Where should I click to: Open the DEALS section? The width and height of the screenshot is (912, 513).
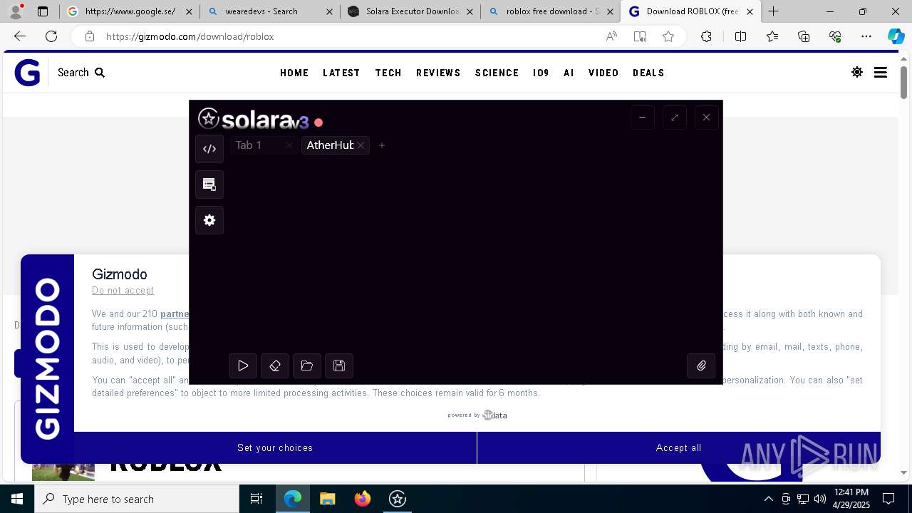(648, 73)
